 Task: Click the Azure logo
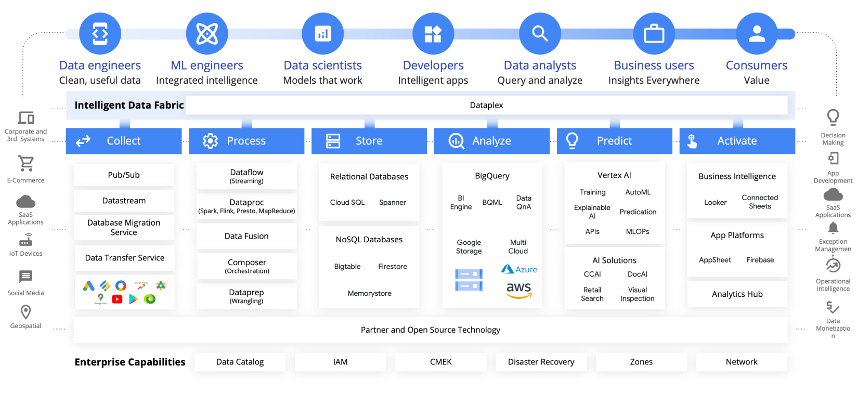pos(519,269)
